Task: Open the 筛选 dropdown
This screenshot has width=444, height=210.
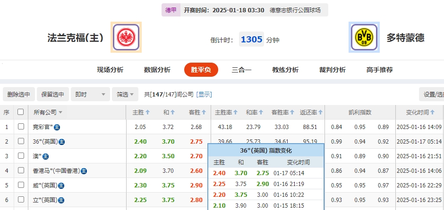Action: click(125, 94)
